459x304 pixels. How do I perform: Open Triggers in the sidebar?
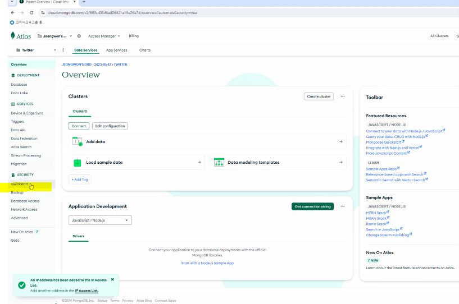17,122
